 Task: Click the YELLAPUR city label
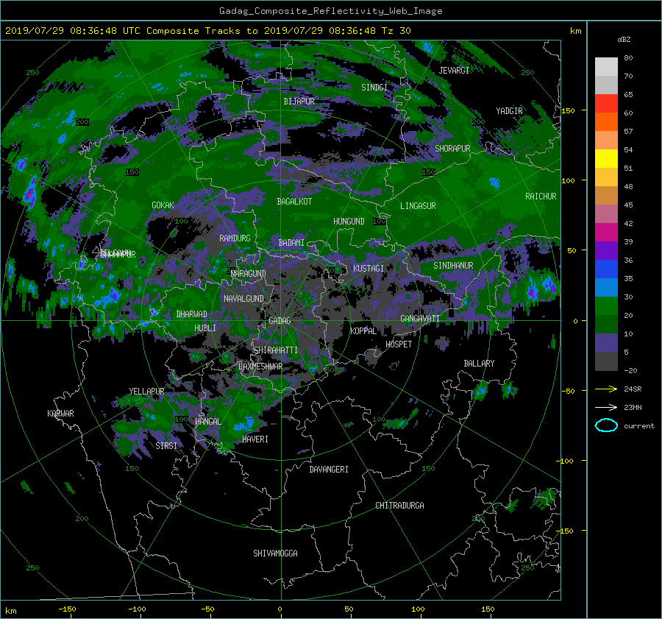click(x=146, y=392)
